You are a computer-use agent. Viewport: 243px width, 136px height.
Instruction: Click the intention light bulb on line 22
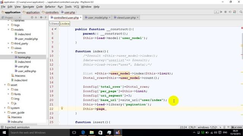[62, 108]
